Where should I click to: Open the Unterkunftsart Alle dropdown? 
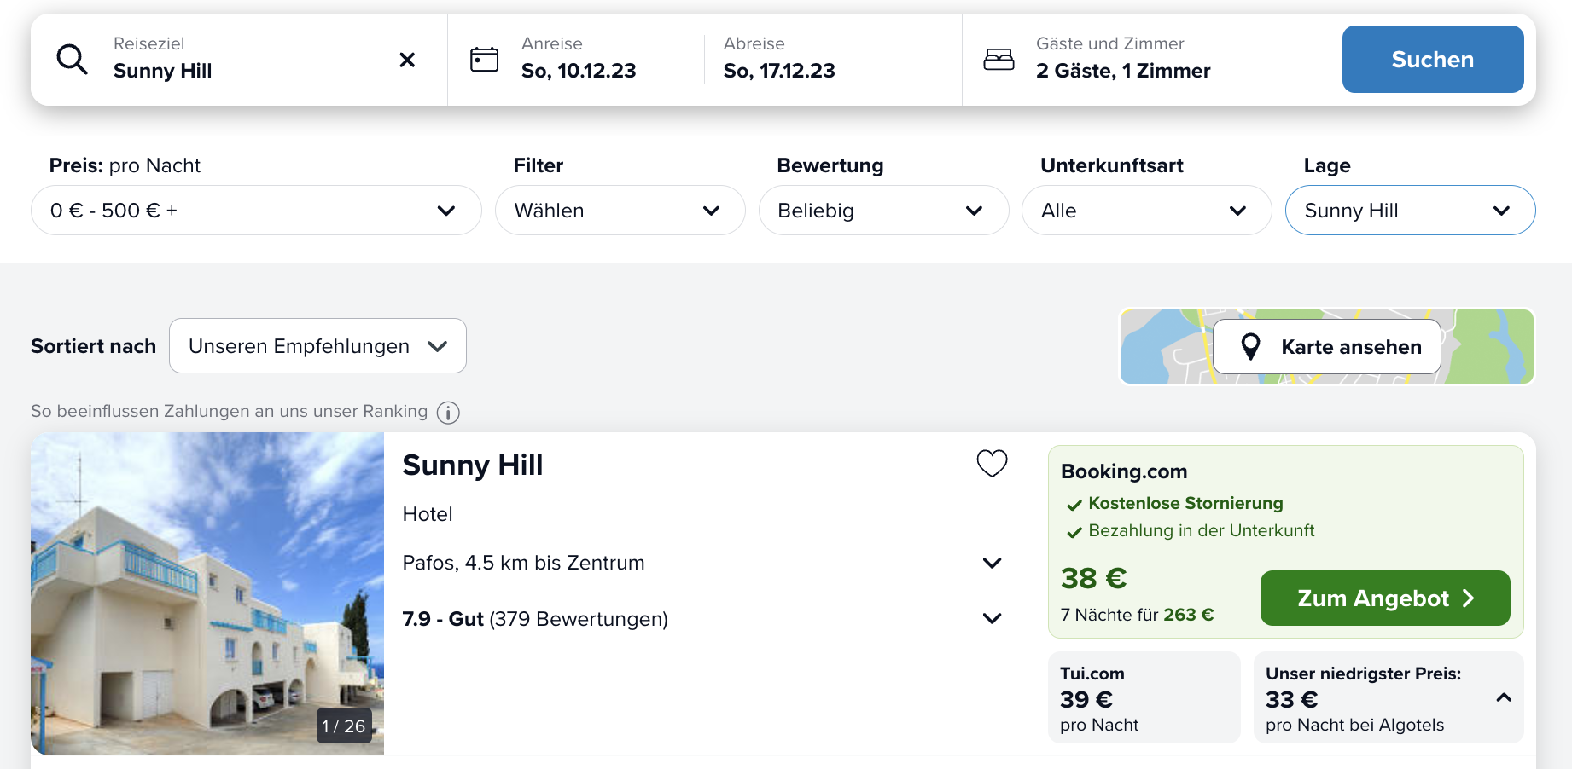pos(1146,210)
